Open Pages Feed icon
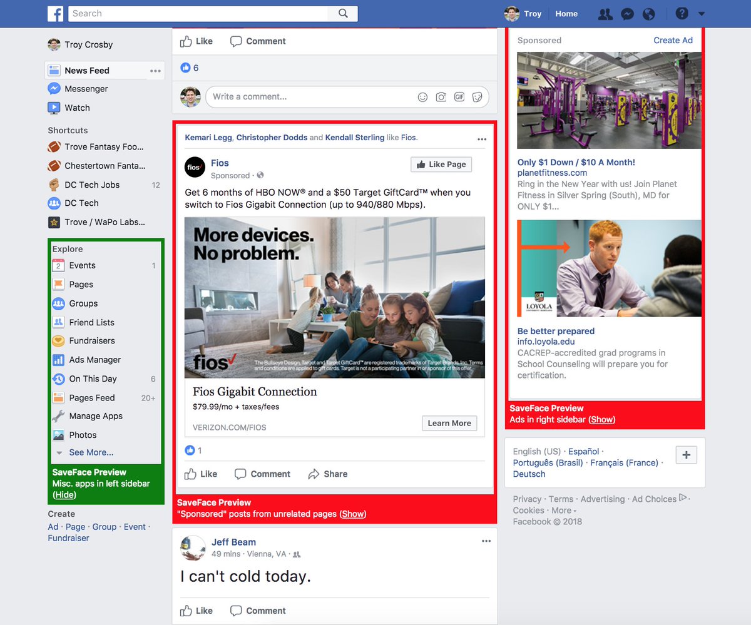Viewport: 751px width, 625px height. [x=58, y=397]
